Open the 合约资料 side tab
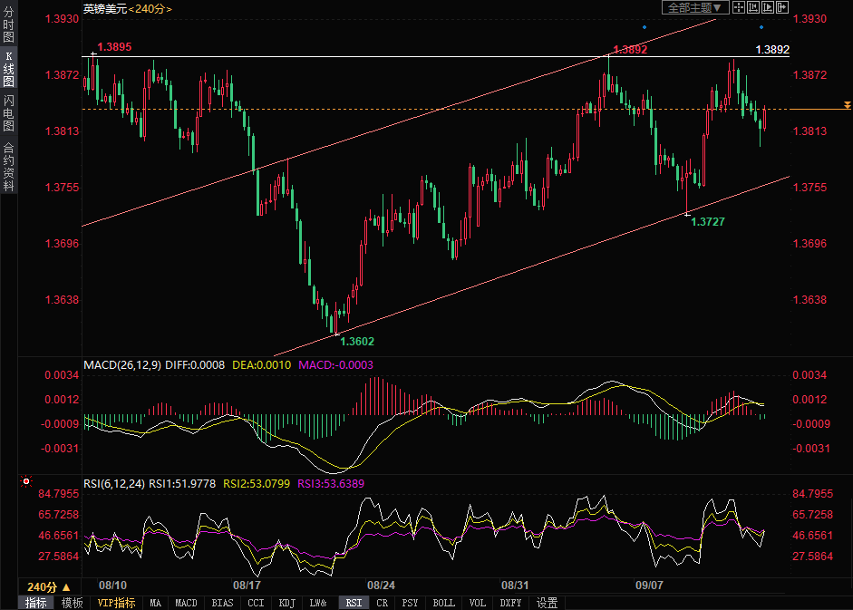Viewport: 853px width, 610px height. [x=9, y=166]
